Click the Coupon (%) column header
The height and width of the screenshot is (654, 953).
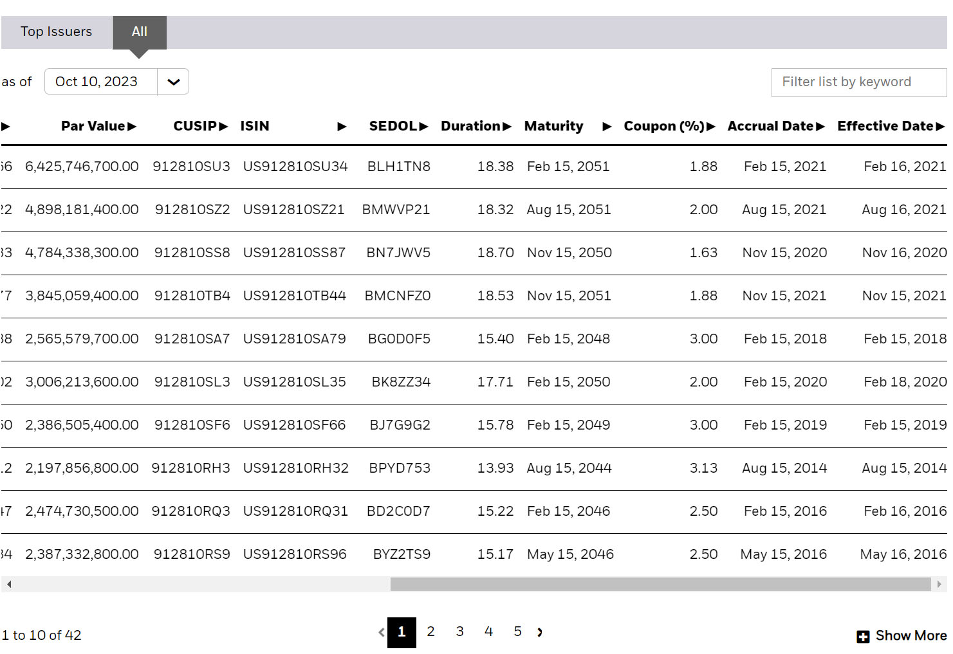664,126
